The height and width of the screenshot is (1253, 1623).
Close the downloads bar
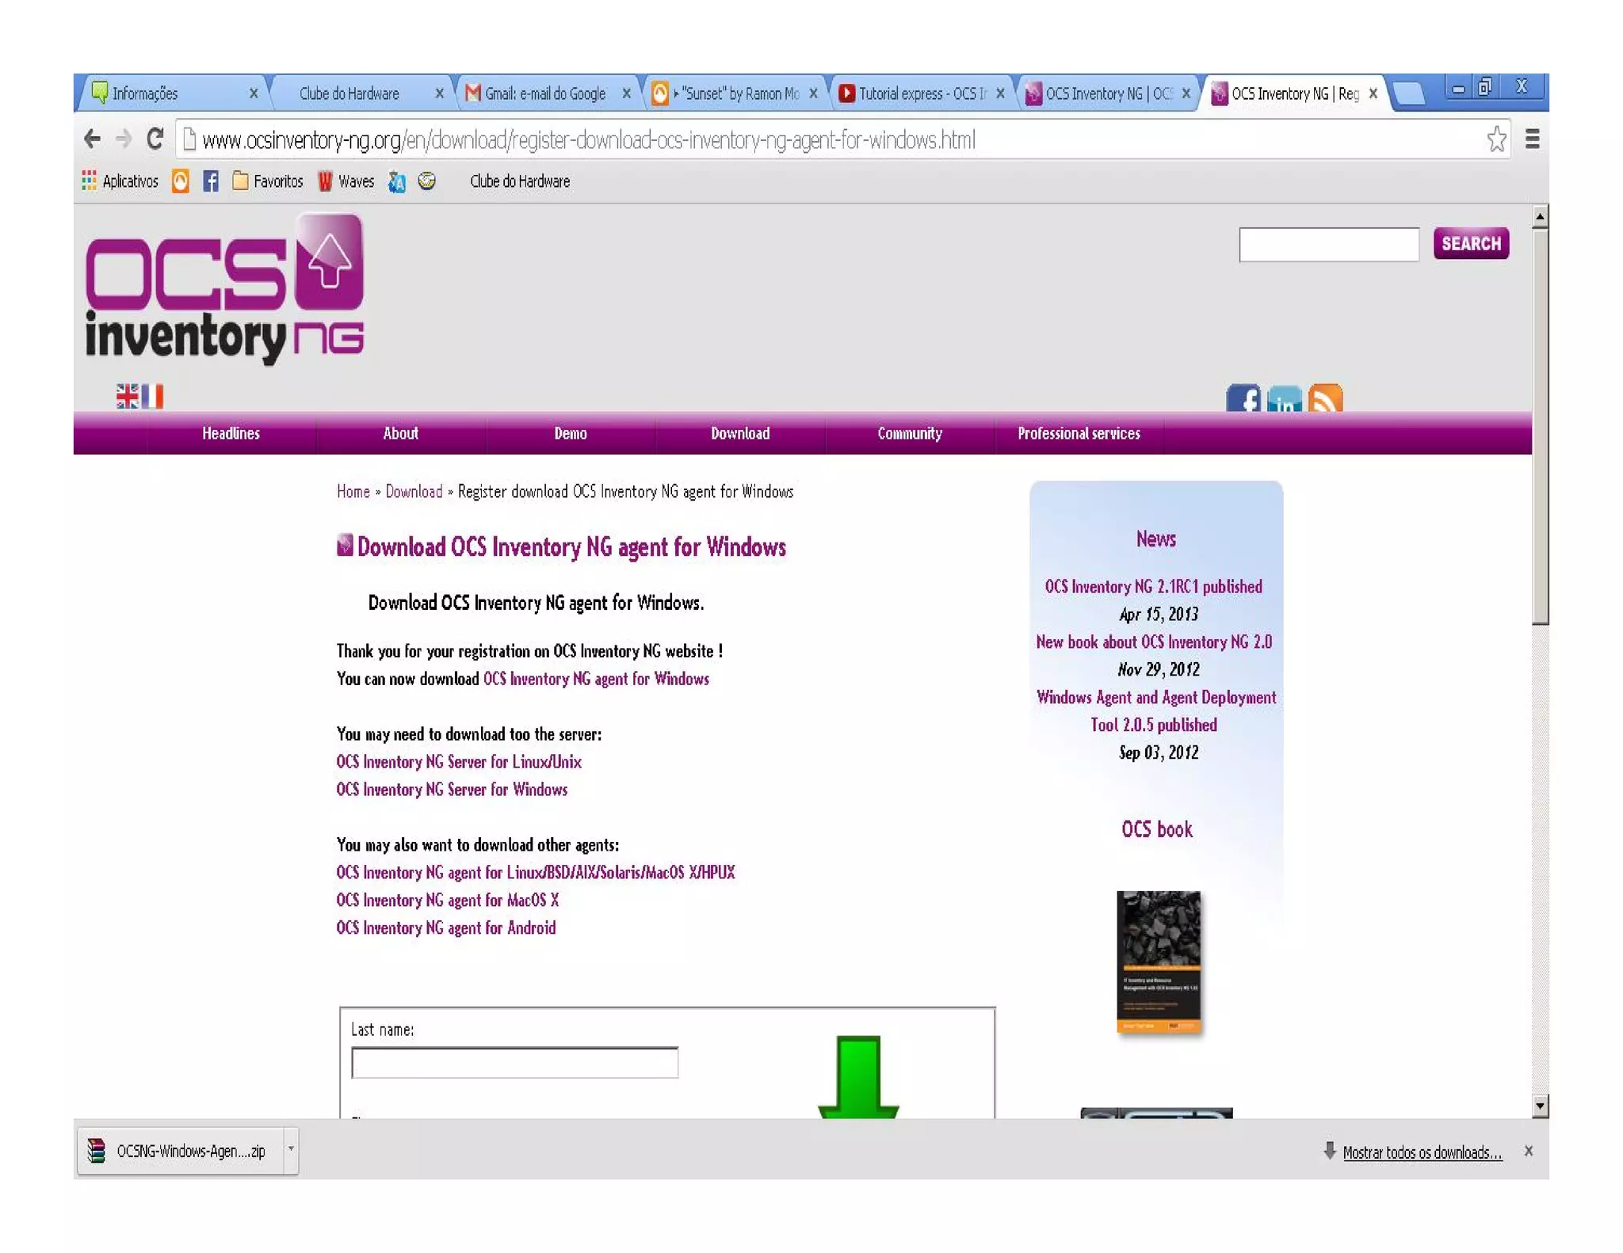coord(1528,1151)
